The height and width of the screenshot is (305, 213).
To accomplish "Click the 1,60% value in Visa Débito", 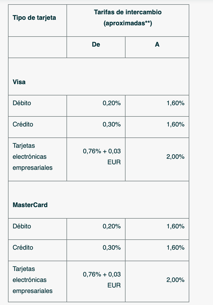I will [x=175, y=103].
